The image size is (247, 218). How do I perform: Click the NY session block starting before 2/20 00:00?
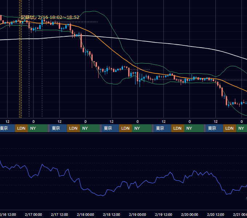pyautogui.click(x=194, y=128)
